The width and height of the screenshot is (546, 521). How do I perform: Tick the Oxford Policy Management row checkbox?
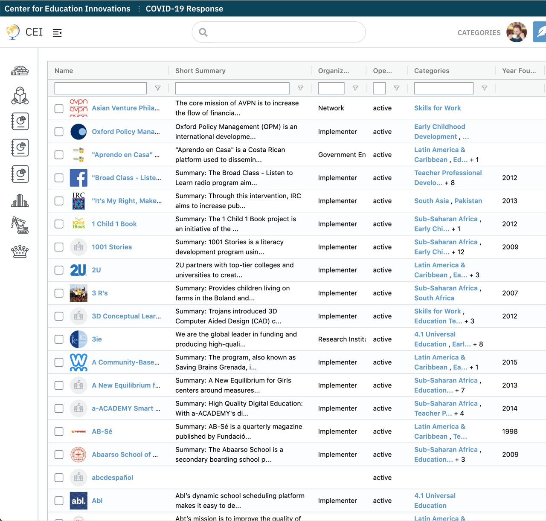pos(59,132)
